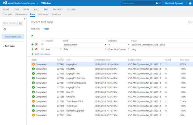193x125 pixels.
Task: Click status icon of LegacyRM run
Action: click(33, 64)
